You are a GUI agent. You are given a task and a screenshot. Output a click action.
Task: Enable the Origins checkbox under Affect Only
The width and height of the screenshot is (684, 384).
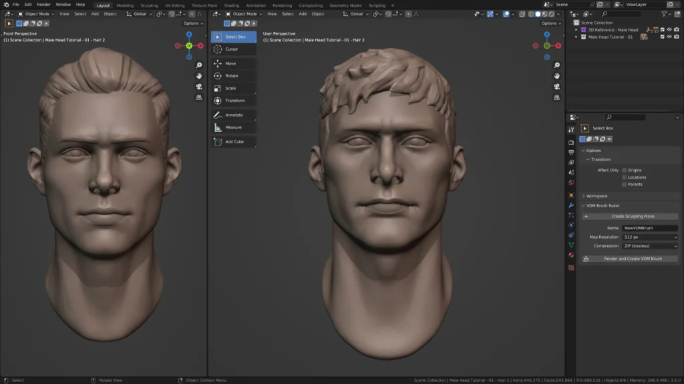point(625,170)
